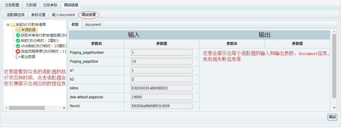Click 参数值 header under 输出
The image size is (341, 128).
coord(297,44)
